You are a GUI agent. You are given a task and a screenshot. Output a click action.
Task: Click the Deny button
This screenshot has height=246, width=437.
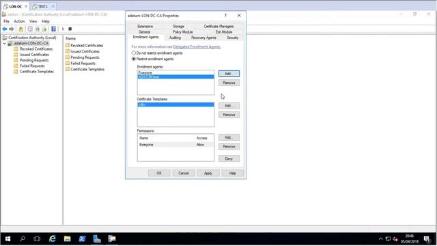point(229,159)
